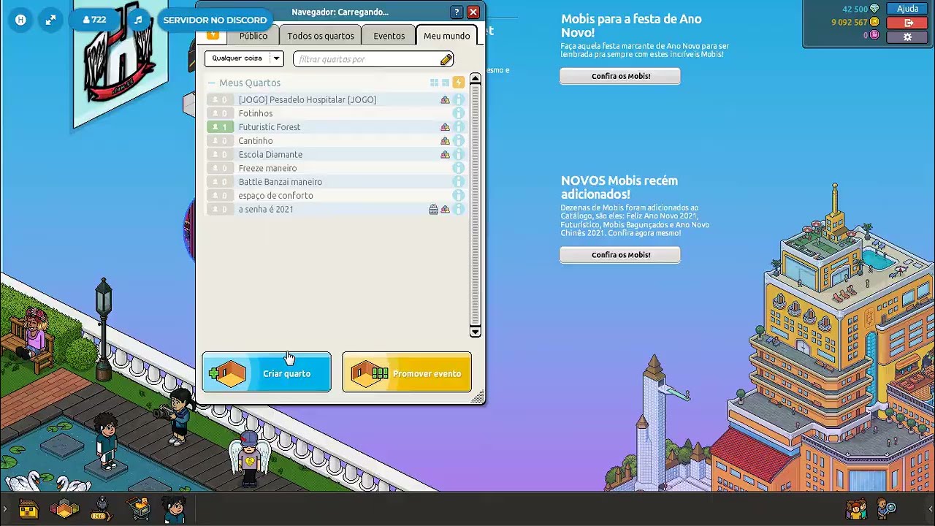Expand the bottom toolbar with the arrow
This screenshot has height=526, width=935.
(x=4, y=508)
